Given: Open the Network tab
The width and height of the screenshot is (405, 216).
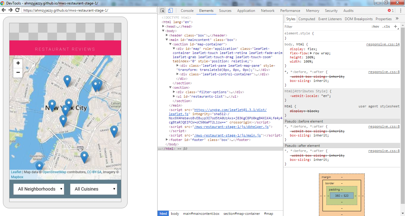Looking at the screenshot, I should tap(268, 11).
